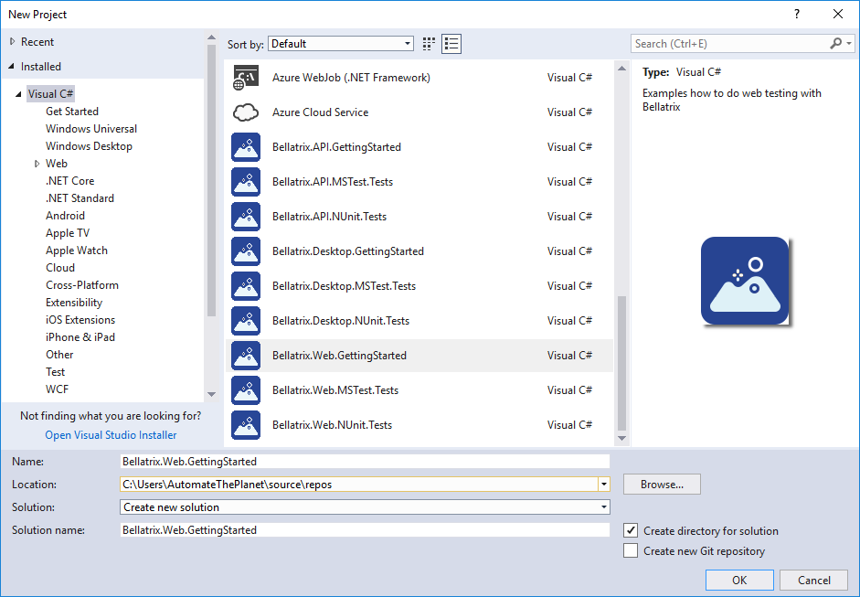This screenshot has height=597, width=860.
Task: Click the Azure Cloud Service cloud icon
Action: [246, 112]
